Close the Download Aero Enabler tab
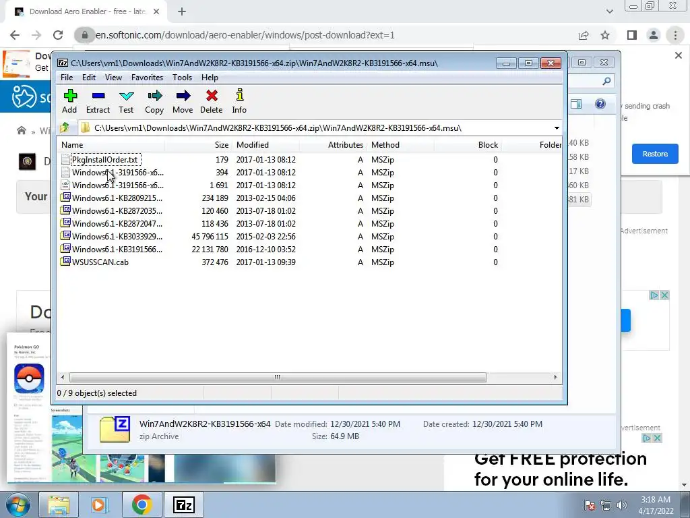 tap(156, 12)
